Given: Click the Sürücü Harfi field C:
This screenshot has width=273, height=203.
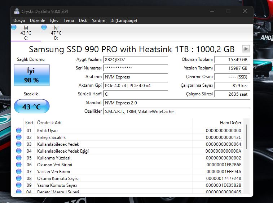Looking at the screenshot, I should coord(136,94).
